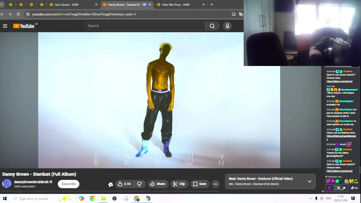361x203 pixels.
Task: Click the Clip button
Action: (x=179, y=184)
